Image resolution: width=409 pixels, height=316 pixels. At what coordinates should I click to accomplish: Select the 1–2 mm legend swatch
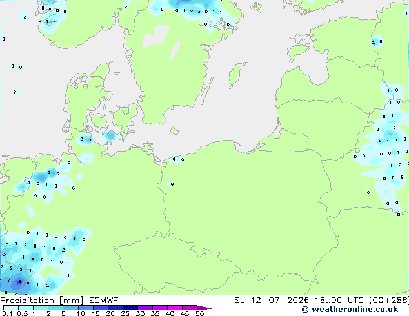pos(41,308)
